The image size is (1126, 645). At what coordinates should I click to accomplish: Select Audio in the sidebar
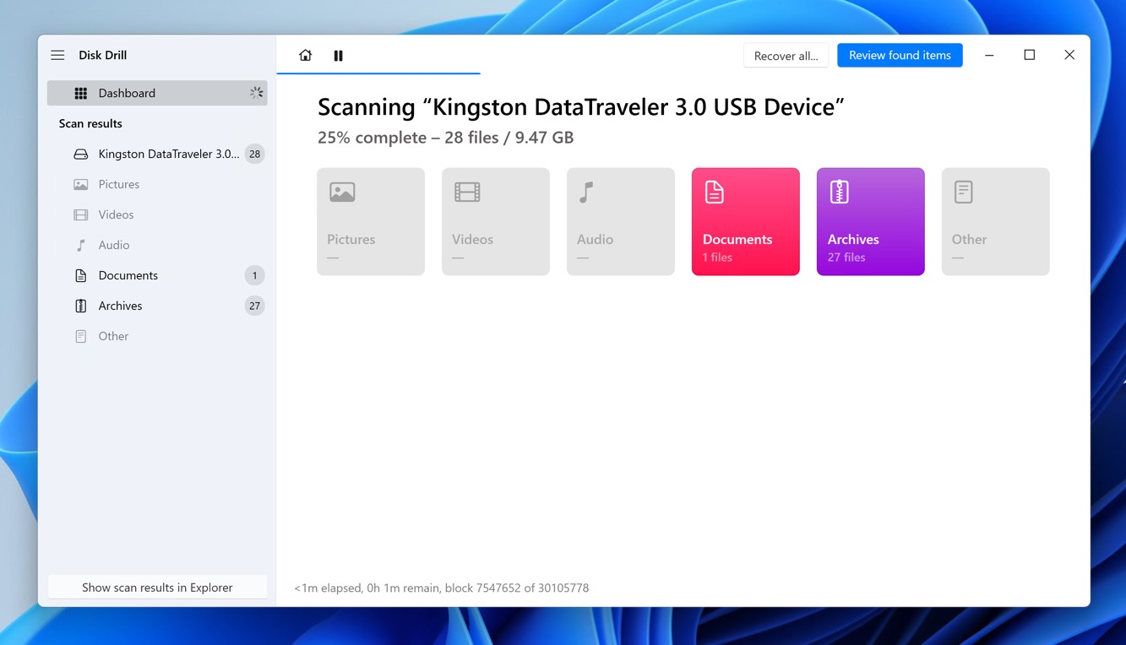tap(113, 245)
